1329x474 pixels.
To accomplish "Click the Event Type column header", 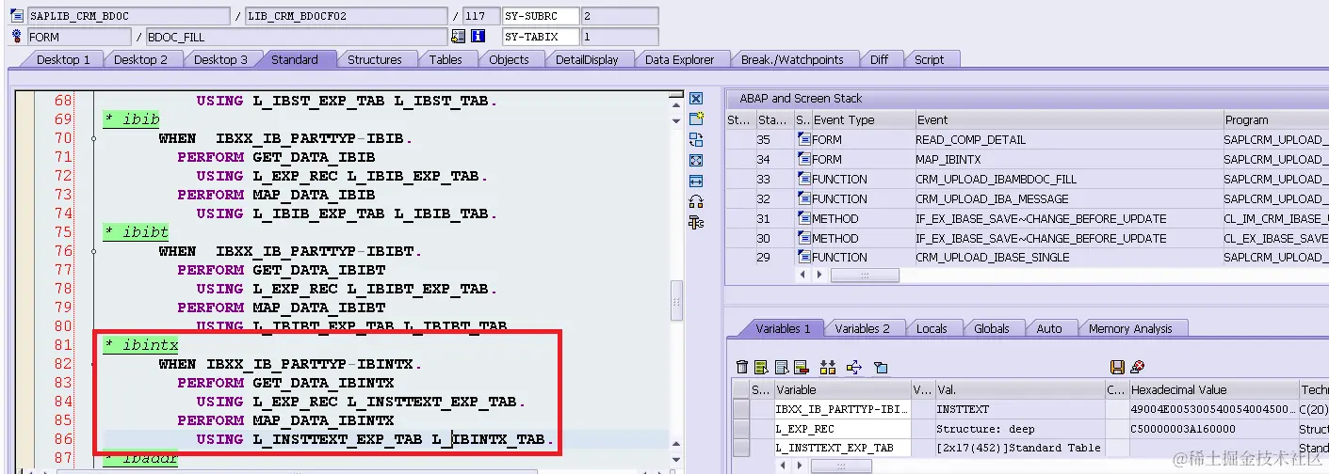I will coord(863,119).
